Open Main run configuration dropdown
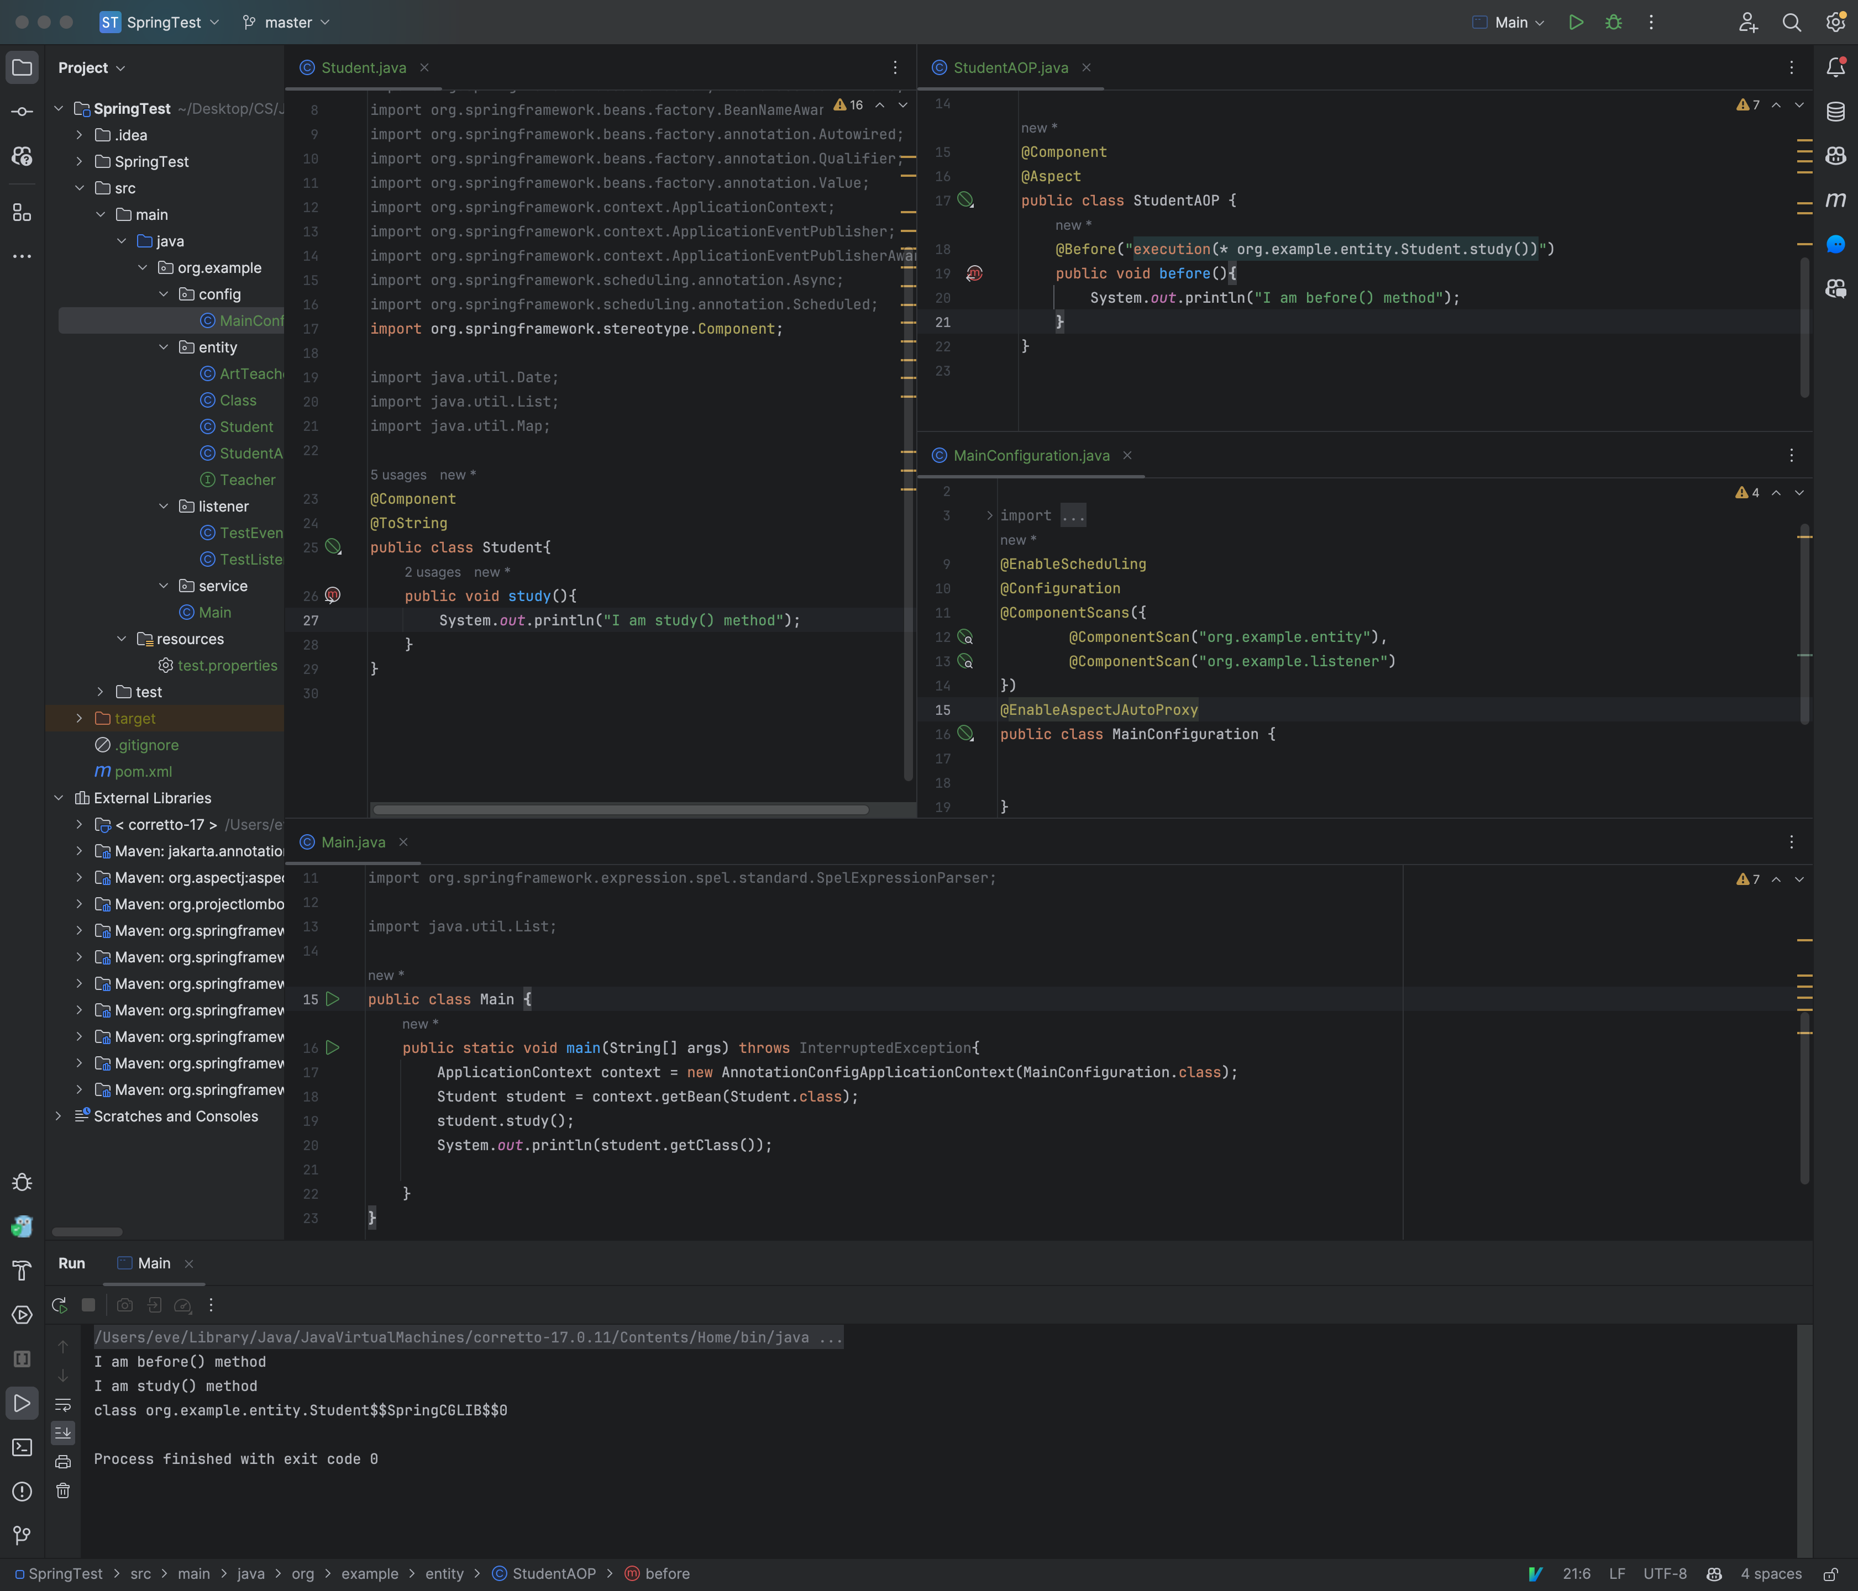The height and width of the screenshot is (1591, 1858). [x=1508, y=23]
